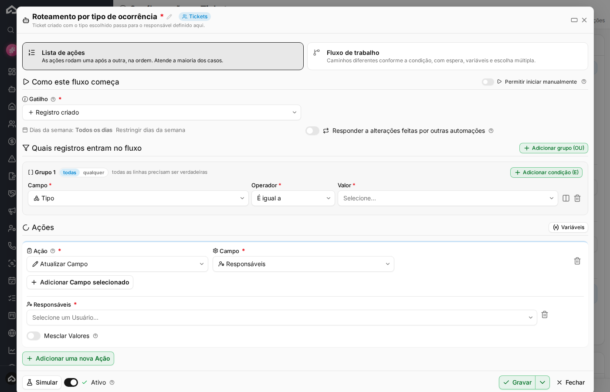Delete the action using the trash icon beside Campo
Screen dimensions: 610x392
[577, 261]
